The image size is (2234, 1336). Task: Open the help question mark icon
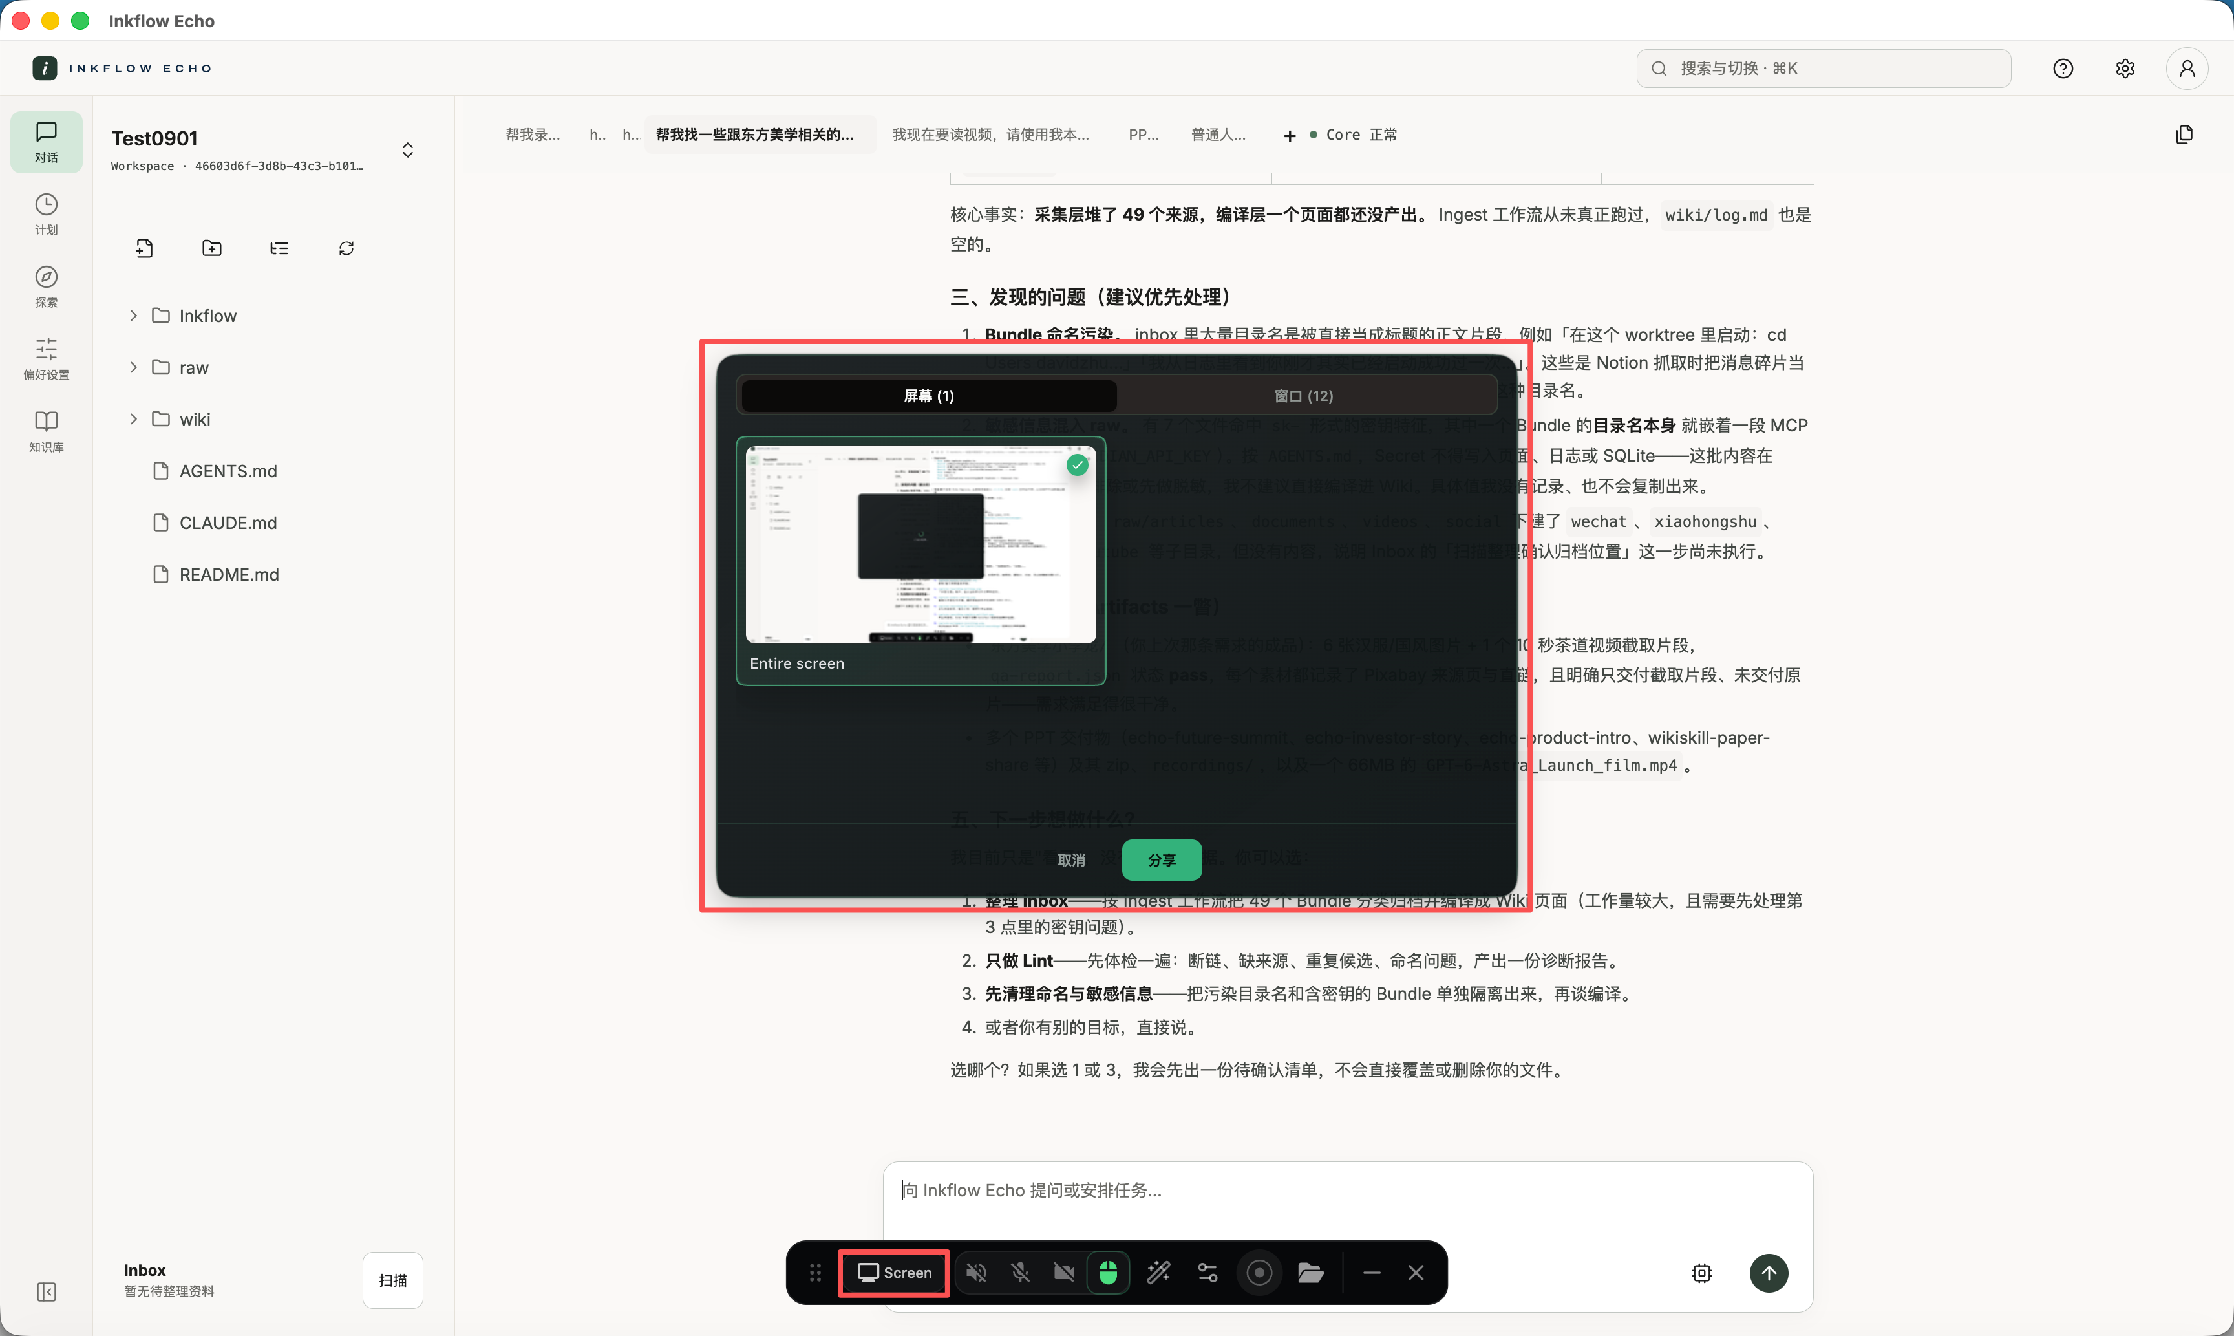point(2062,69)
